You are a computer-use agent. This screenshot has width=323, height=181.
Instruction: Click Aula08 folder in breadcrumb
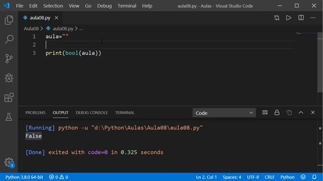pos(31,29)
